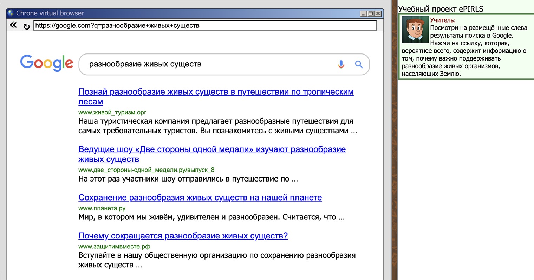This screenshot has width=534, height=280.
Task: Click the www.живой_туризм.орг URL
Action: point(113,112)
